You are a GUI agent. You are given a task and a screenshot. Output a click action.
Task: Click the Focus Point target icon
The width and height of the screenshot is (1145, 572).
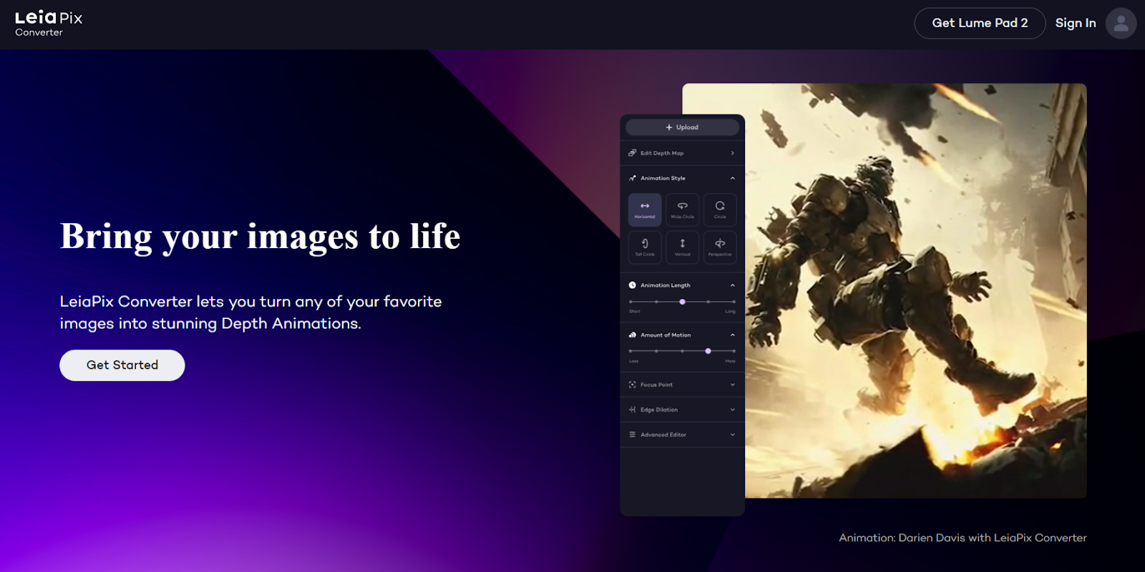[x=632, y=385]
